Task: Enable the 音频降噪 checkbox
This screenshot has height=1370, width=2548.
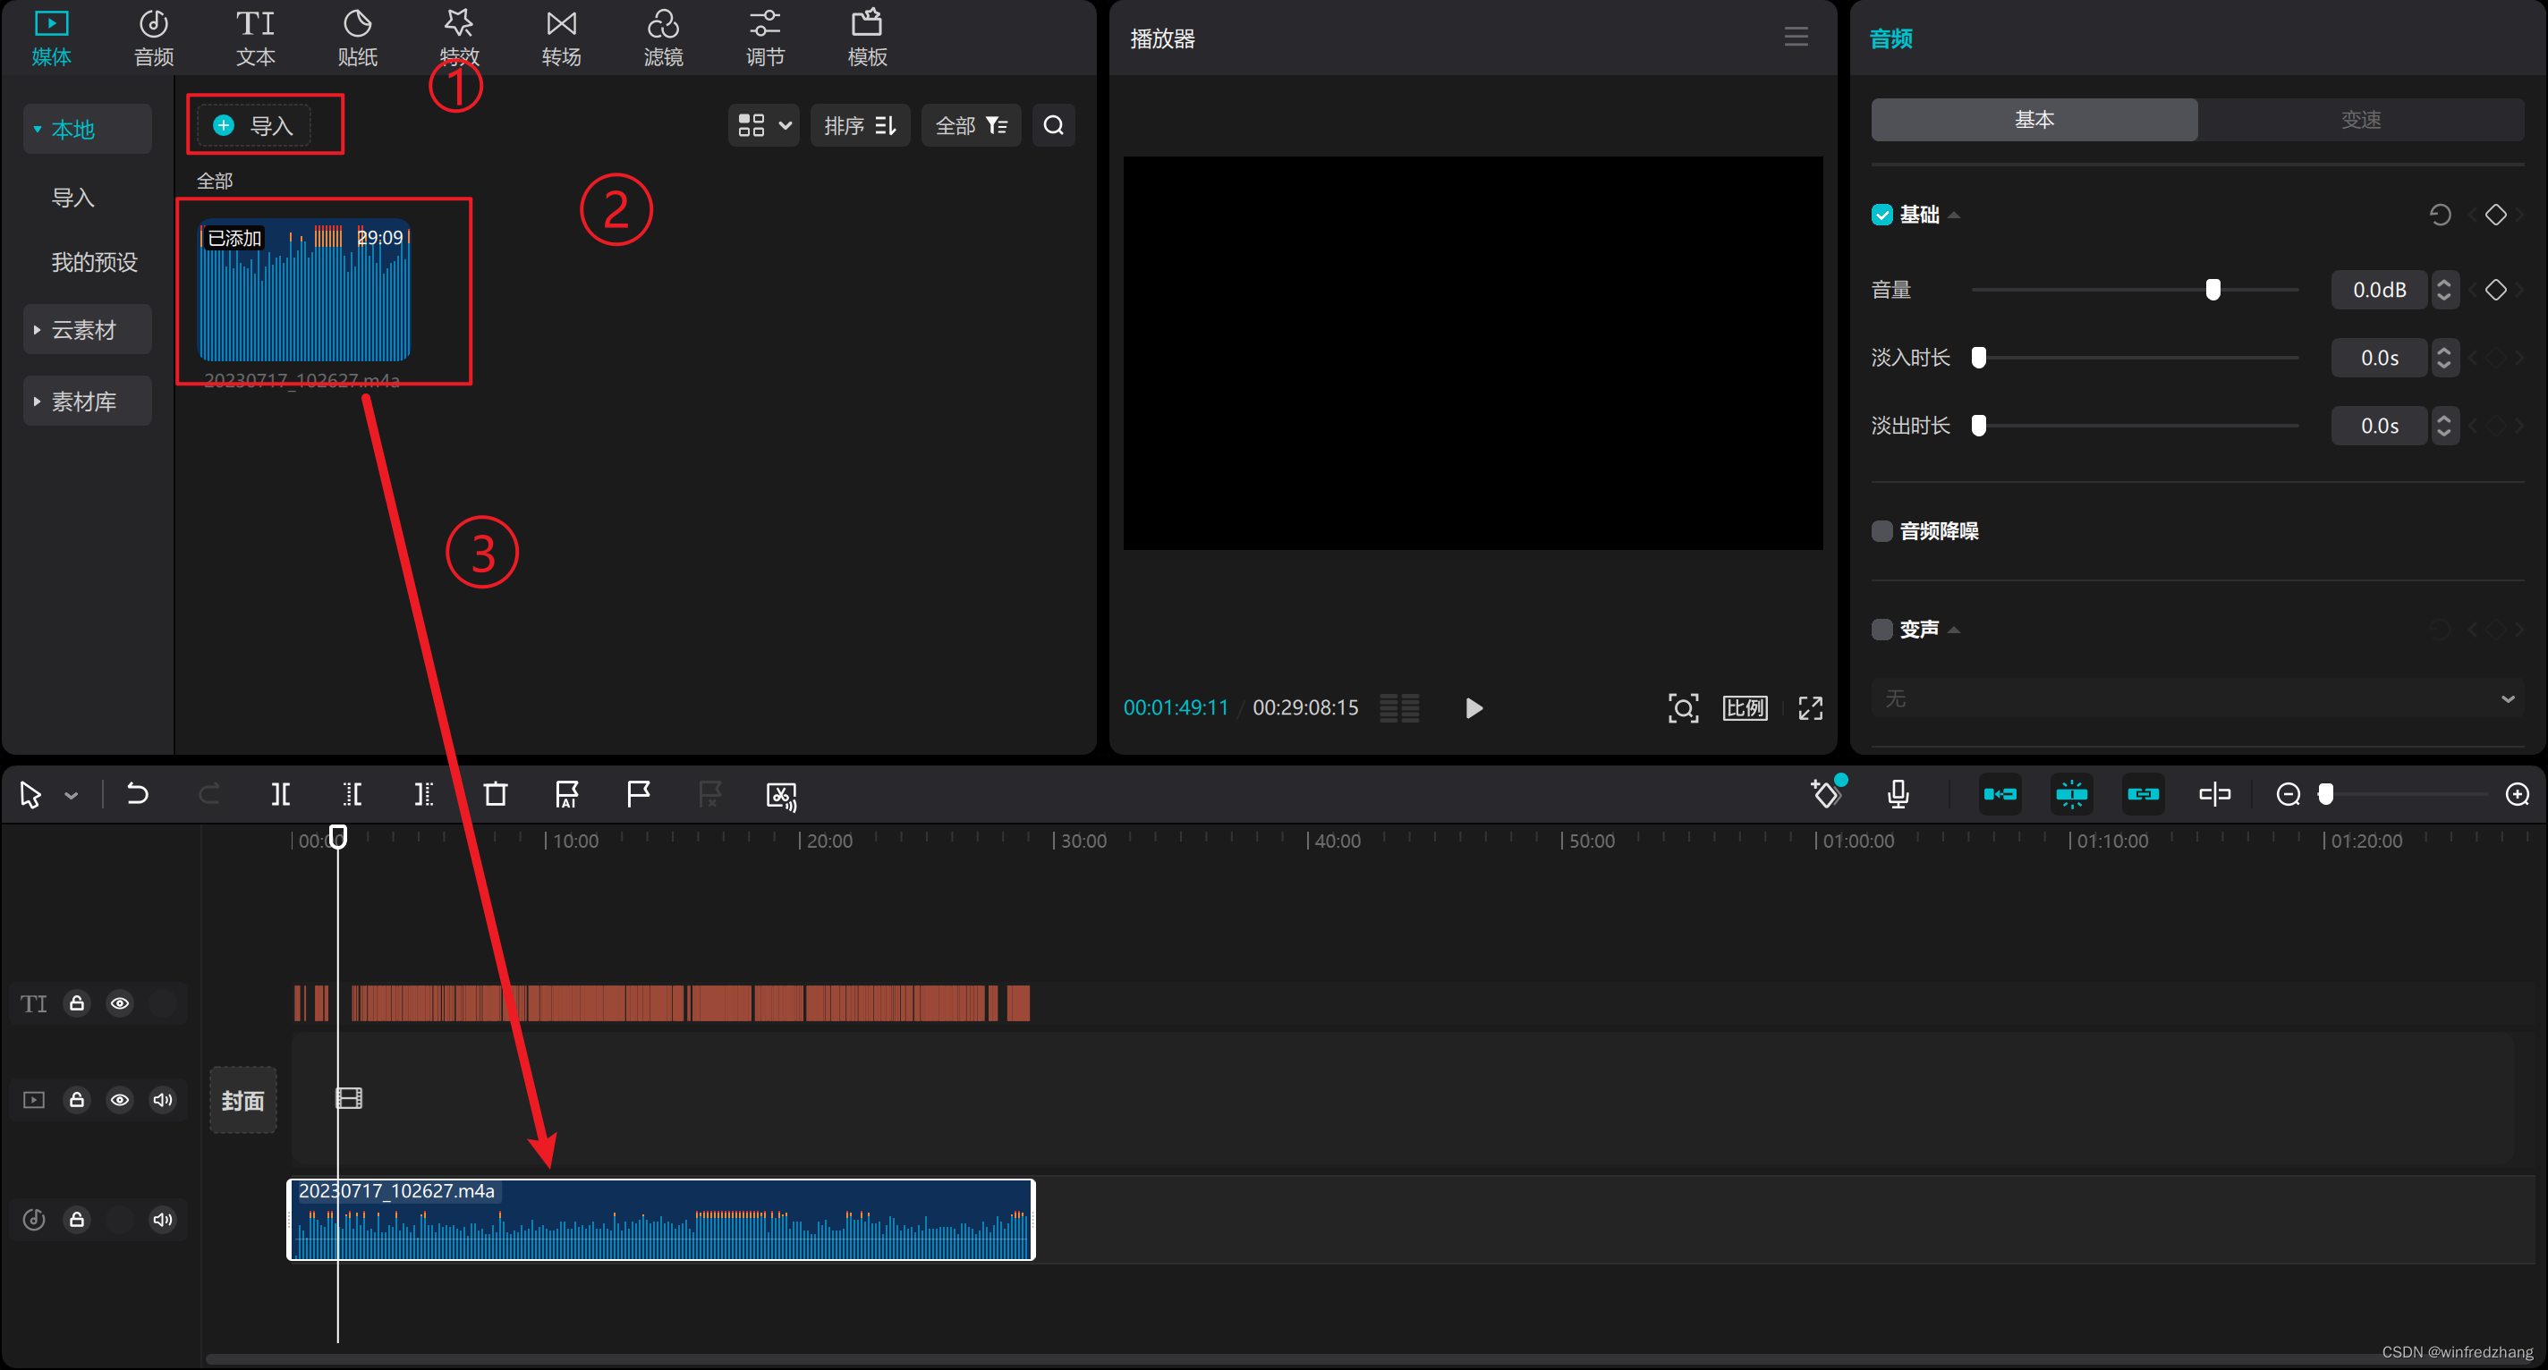Action: pos(1881,531)
